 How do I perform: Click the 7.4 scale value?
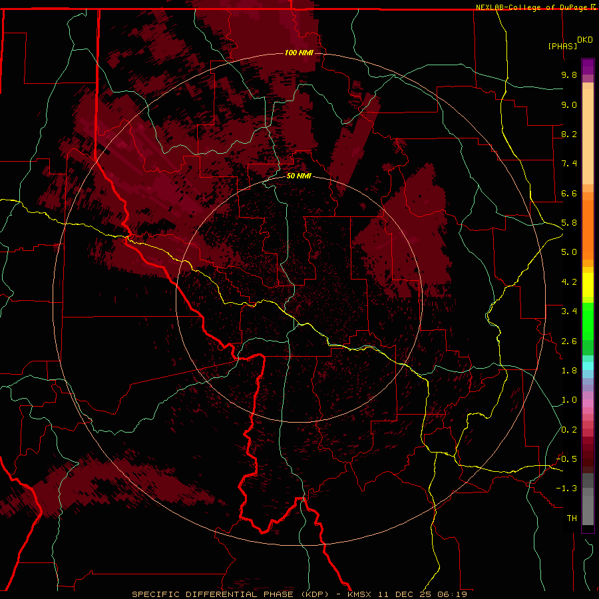click(569, 164)
